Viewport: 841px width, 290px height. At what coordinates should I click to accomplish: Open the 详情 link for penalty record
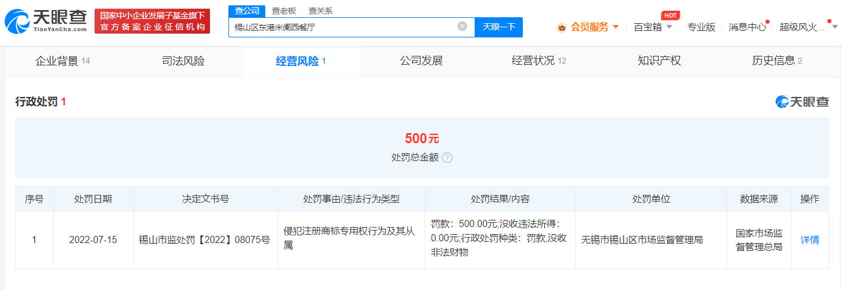pos(809,240)
